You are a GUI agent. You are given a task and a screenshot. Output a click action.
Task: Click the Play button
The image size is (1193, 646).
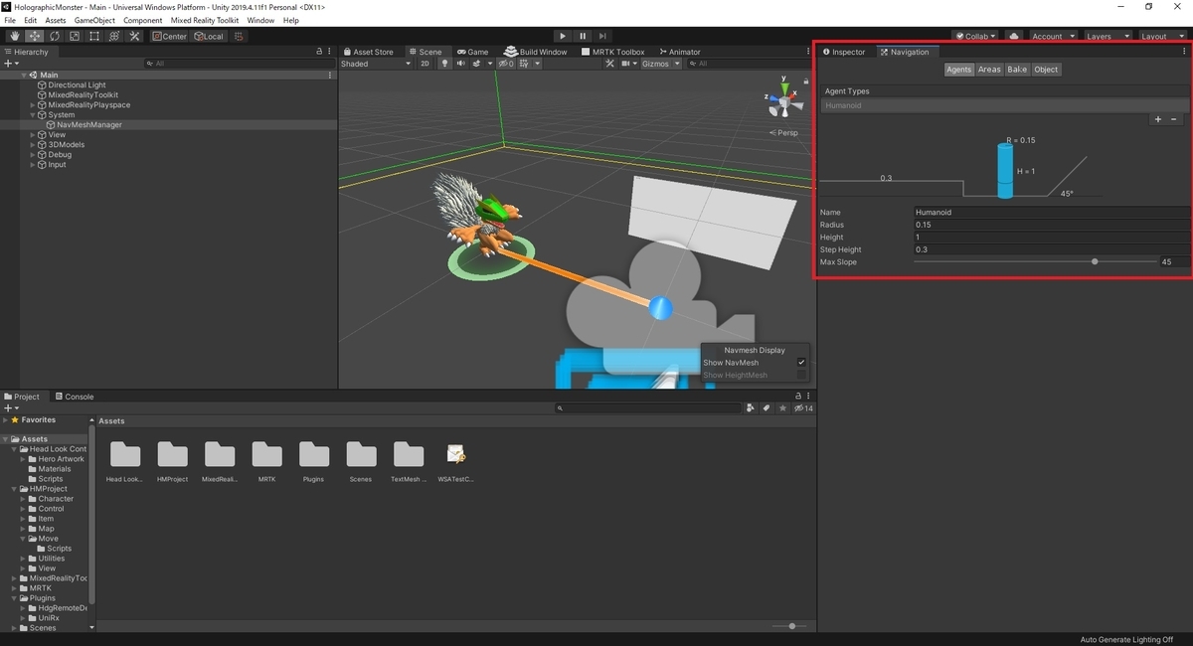(562, 36)
